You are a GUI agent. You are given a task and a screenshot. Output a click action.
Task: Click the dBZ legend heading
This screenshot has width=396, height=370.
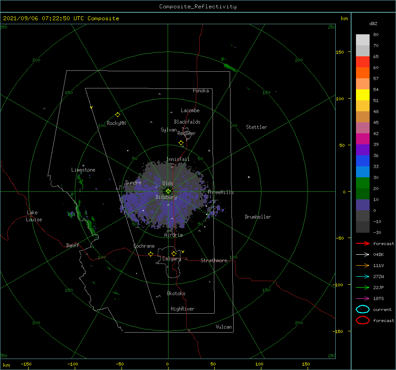coord(373,23)
